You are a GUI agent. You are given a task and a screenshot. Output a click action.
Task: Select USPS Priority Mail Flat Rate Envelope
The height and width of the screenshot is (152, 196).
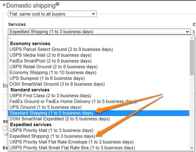click(x=99, y=142)
